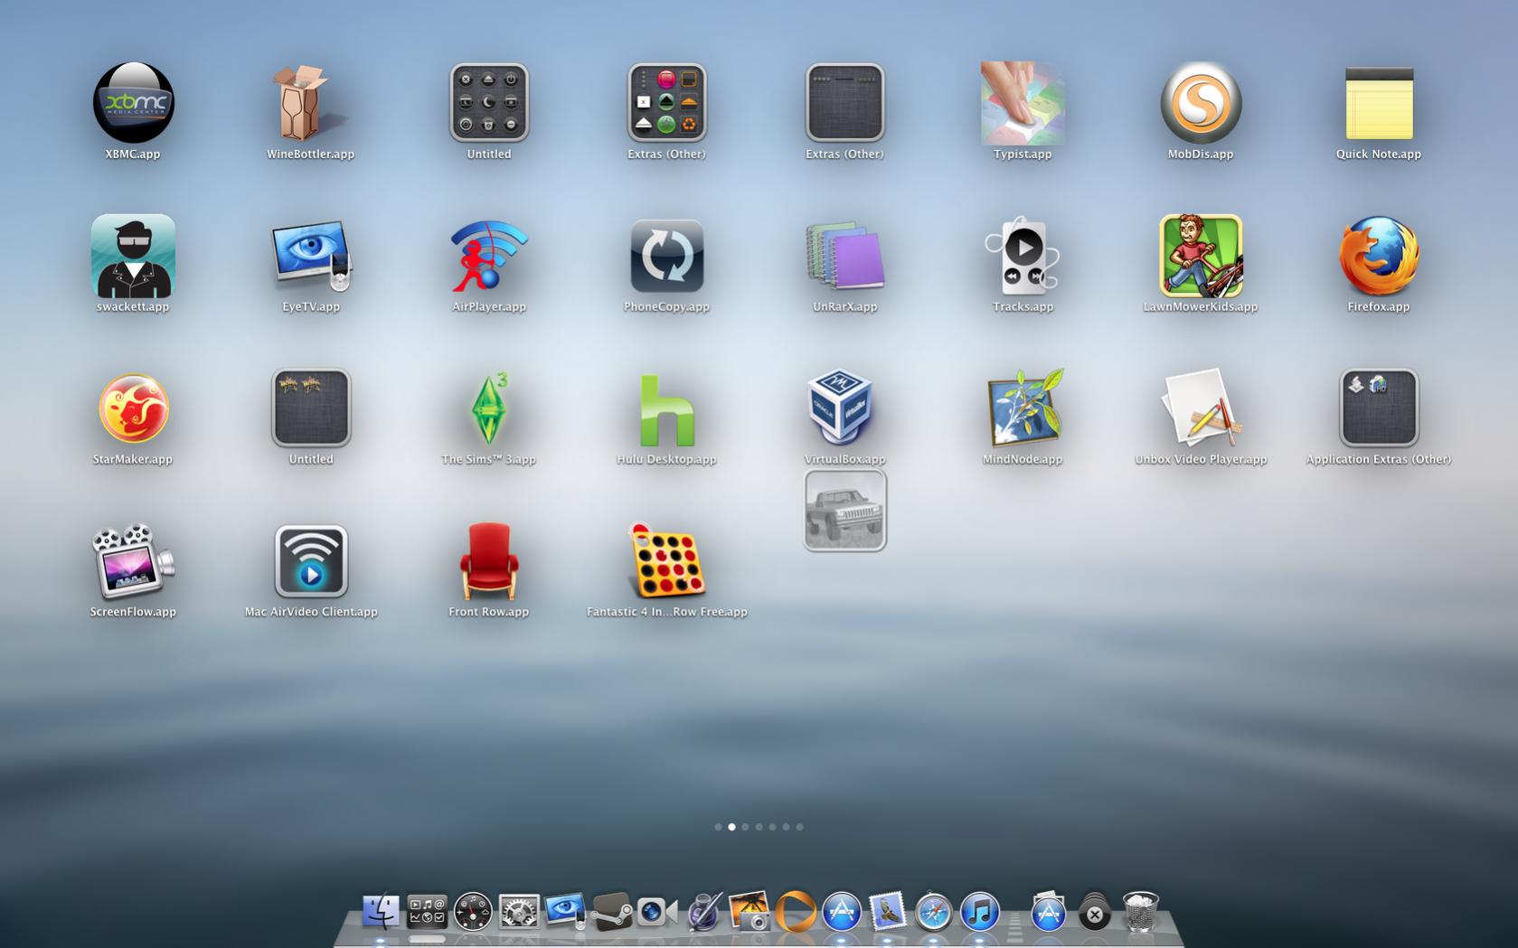Image resolution: width=1518 pixels, height=948 pixels.
Task: Launch The Sims 3.app
Action: 488,408
